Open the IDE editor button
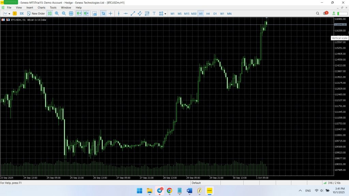 22,14
